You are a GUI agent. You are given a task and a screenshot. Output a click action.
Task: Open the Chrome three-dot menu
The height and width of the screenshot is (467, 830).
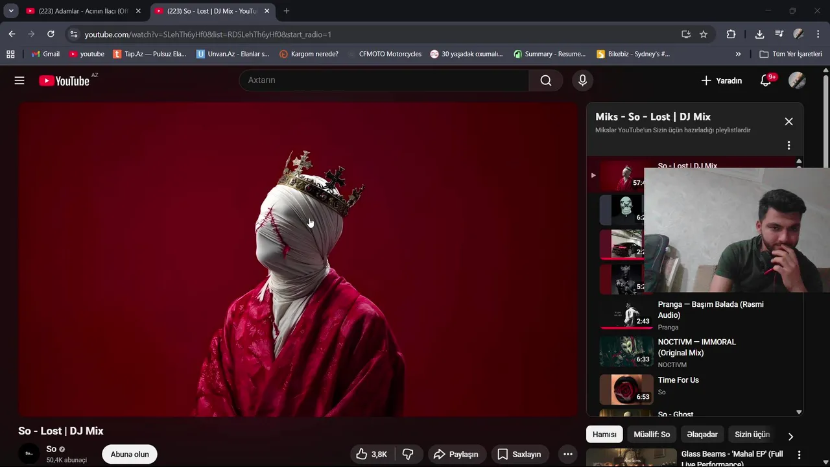tap(818, 34)
